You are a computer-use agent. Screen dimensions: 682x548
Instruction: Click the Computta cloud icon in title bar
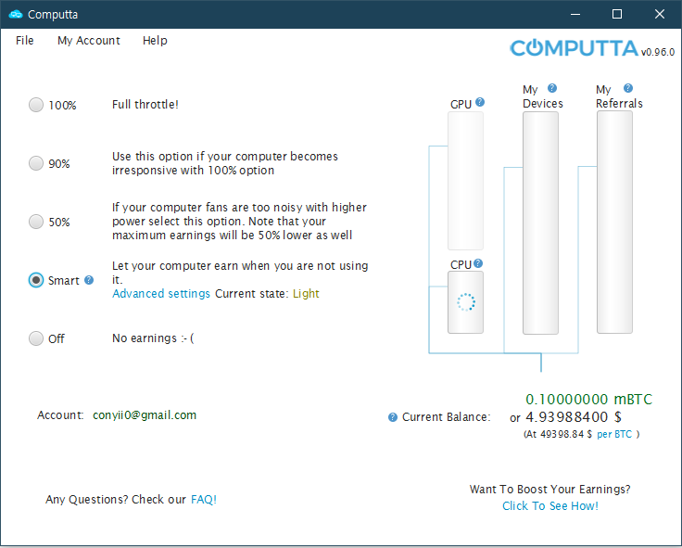click(x=16, y=14)
